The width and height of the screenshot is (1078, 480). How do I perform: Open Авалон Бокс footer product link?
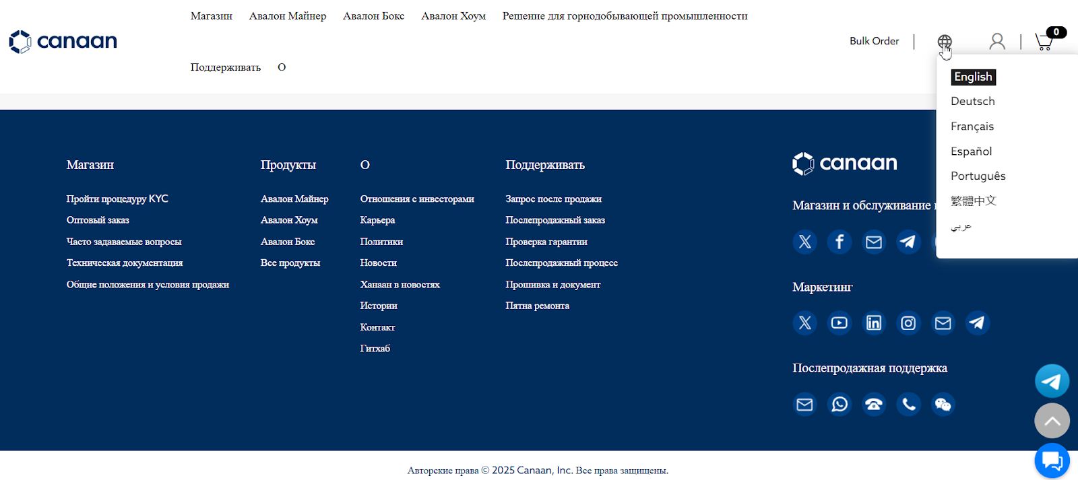[288, 242]
